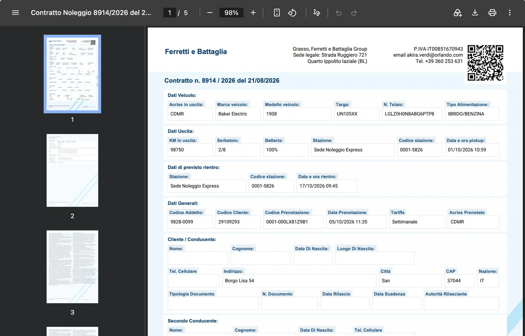The height and width of the screenshot is (336, 525).
Task: Click the pickup date 01/10/2026 10:59
Action: 467,150
